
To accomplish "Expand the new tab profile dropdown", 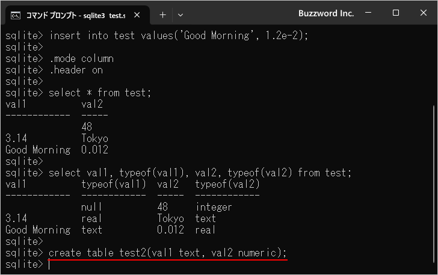I will coord(180,14).
